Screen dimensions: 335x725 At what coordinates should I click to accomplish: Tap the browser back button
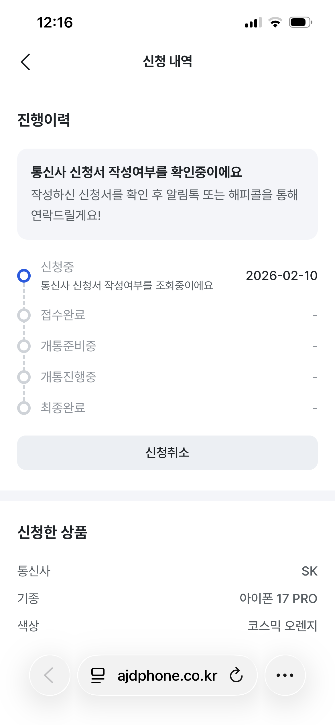[x=50, y=675]
